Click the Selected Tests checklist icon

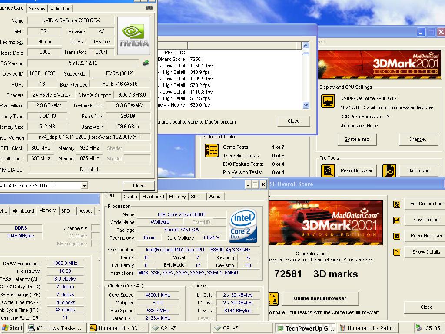pos(212,150)
